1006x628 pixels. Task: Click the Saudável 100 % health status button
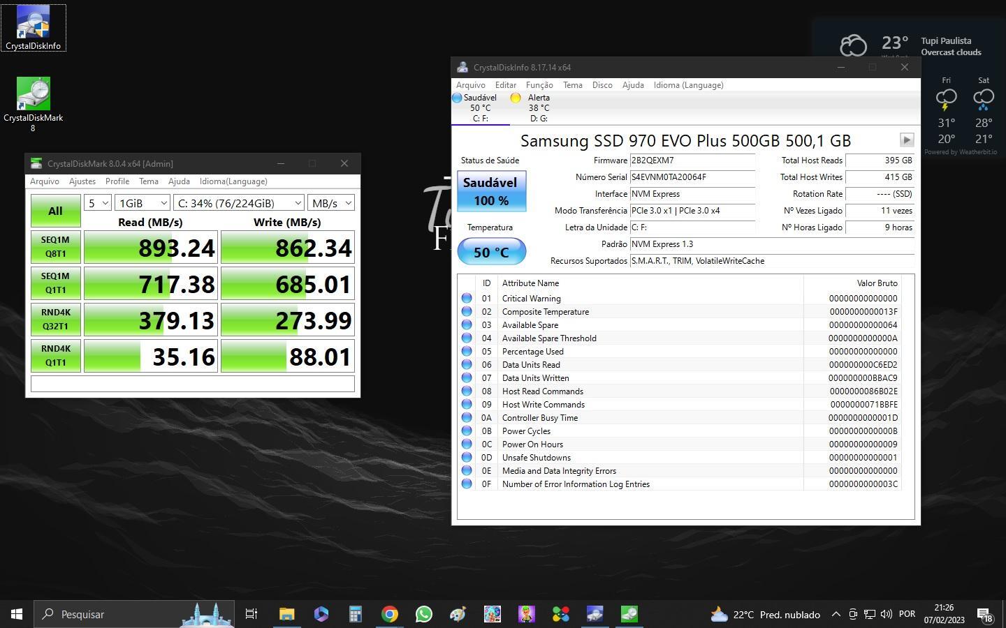[491, 191]
